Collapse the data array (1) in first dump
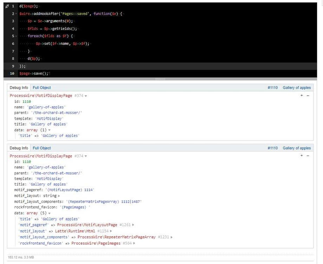The image size is (323, 264). tap(49, 130)
